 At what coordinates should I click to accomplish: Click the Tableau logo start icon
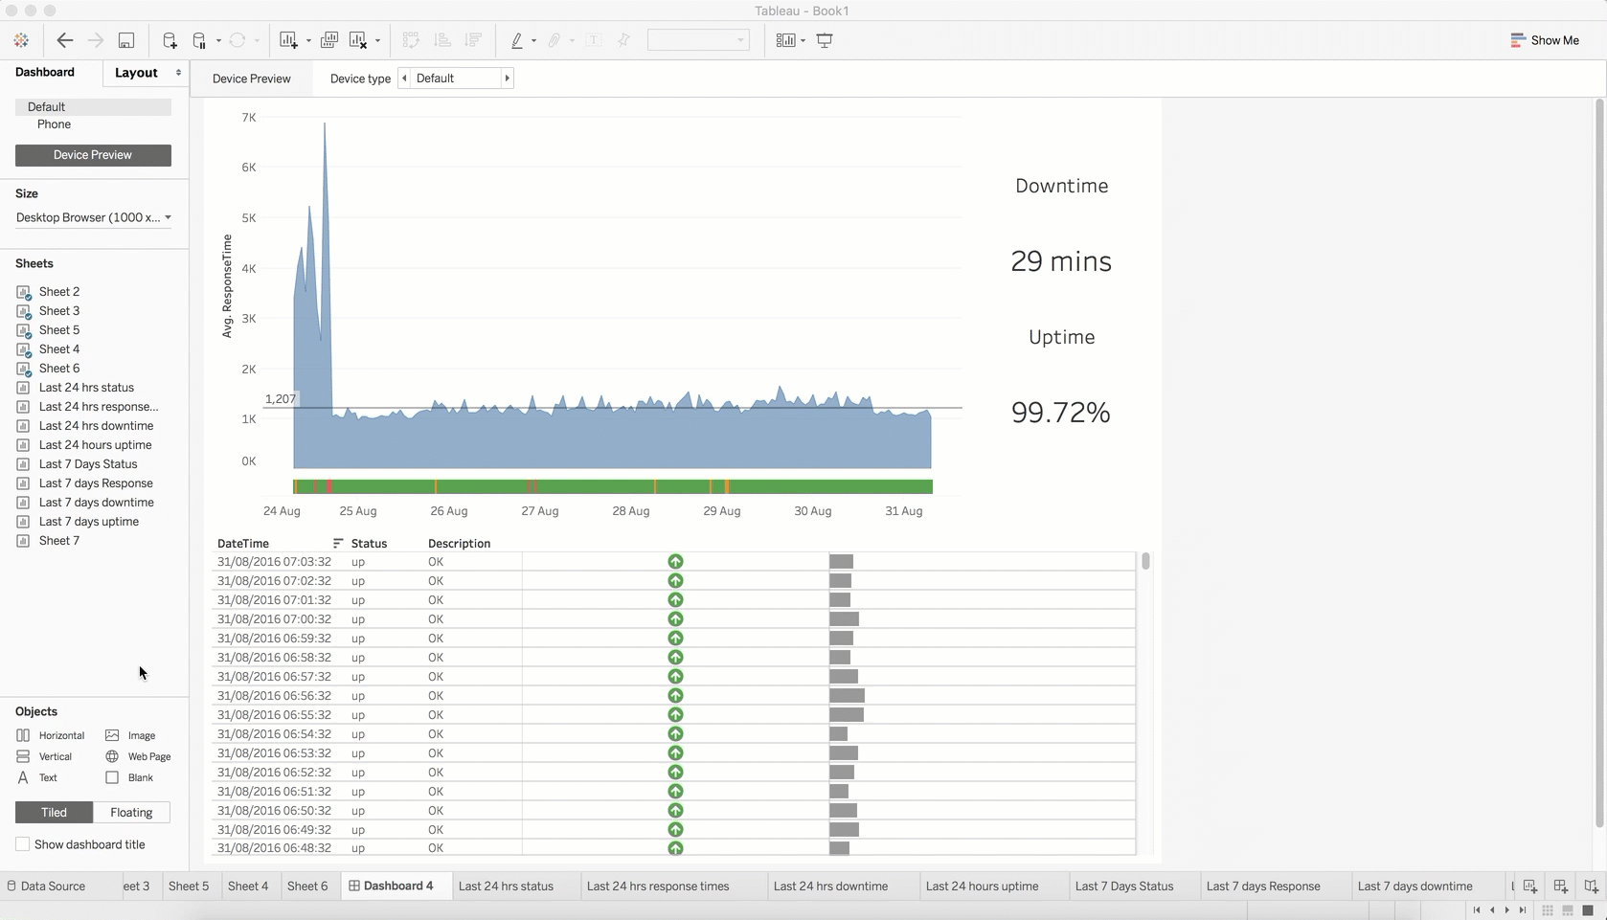click(21, 40)
